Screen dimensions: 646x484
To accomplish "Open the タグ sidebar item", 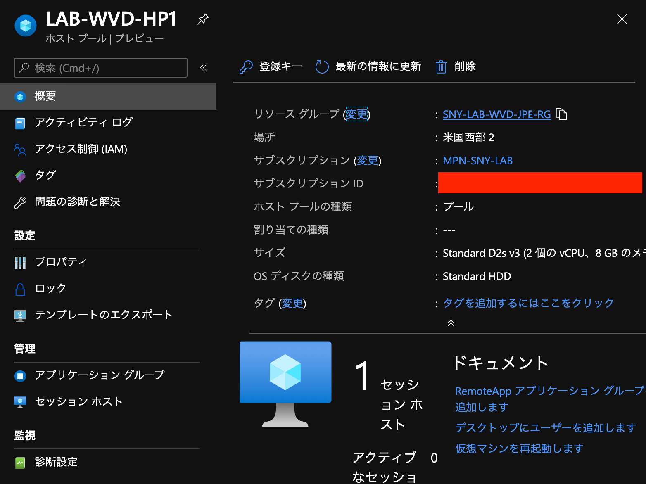I will point(45,175).
